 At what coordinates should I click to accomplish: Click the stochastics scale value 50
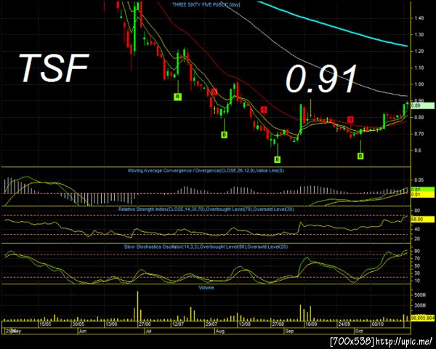point(417,266)
